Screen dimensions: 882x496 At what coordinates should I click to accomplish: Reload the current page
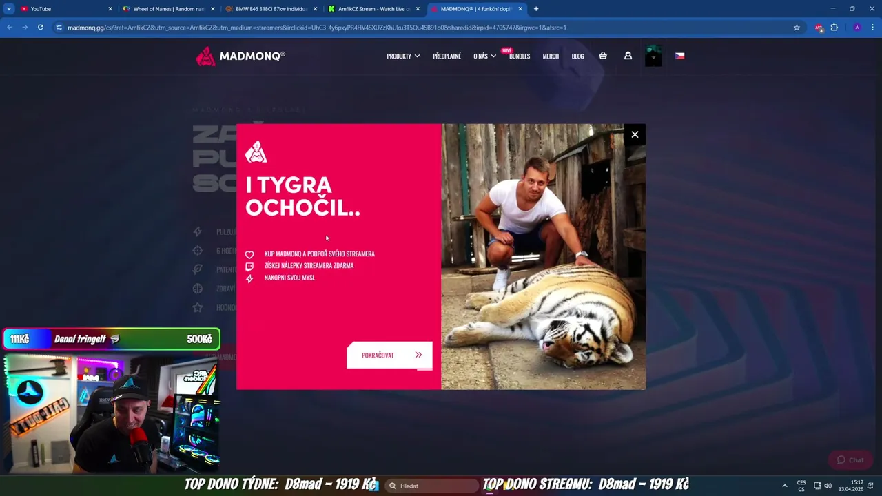(41, 28)
